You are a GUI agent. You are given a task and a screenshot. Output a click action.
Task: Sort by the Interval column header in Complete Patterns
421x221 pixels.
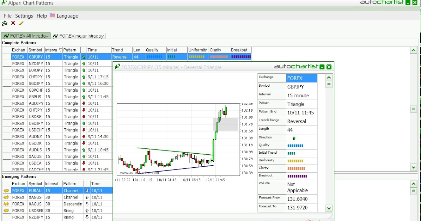click(x=53, y=50)
